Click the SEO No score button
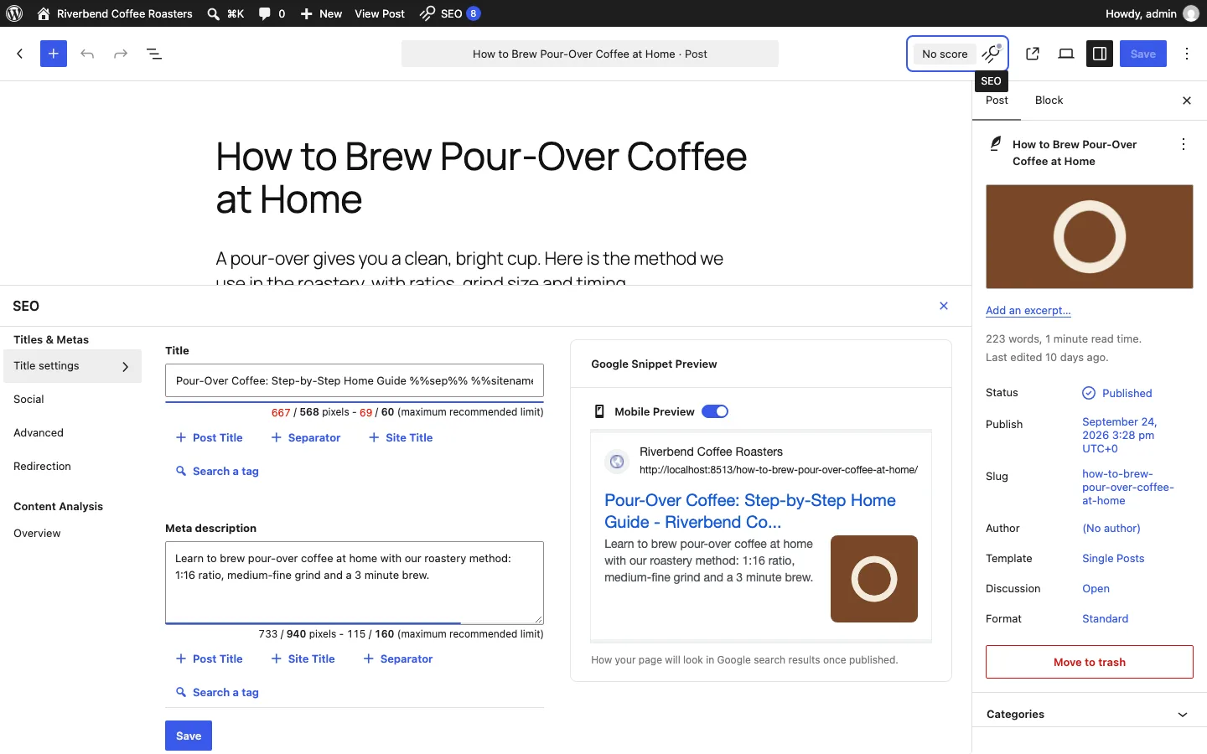Screen dimensions: 1207x754 click(x=958, y=54)
